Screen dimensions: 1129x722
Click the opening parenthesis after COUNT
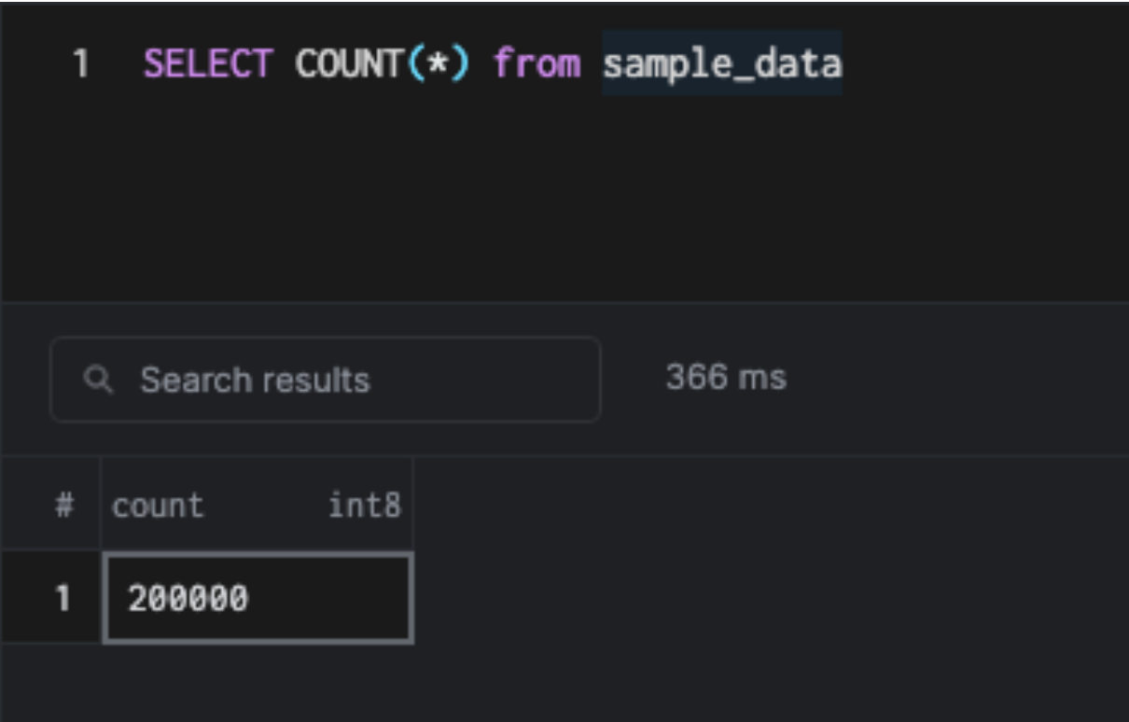point(410,63)
